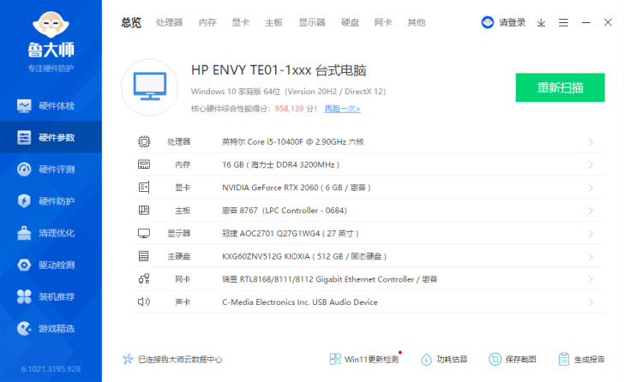Expand the Core i5-10400F row chevron

[591, 142]
